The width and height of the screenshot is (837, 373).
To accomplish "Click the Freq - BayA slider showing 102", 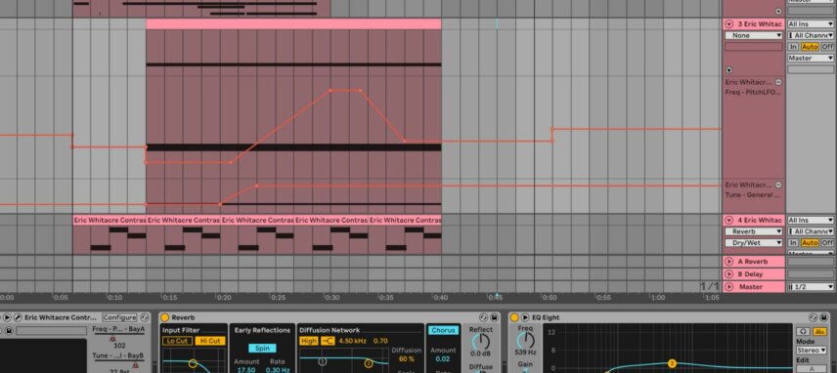I will pos(118,338).
